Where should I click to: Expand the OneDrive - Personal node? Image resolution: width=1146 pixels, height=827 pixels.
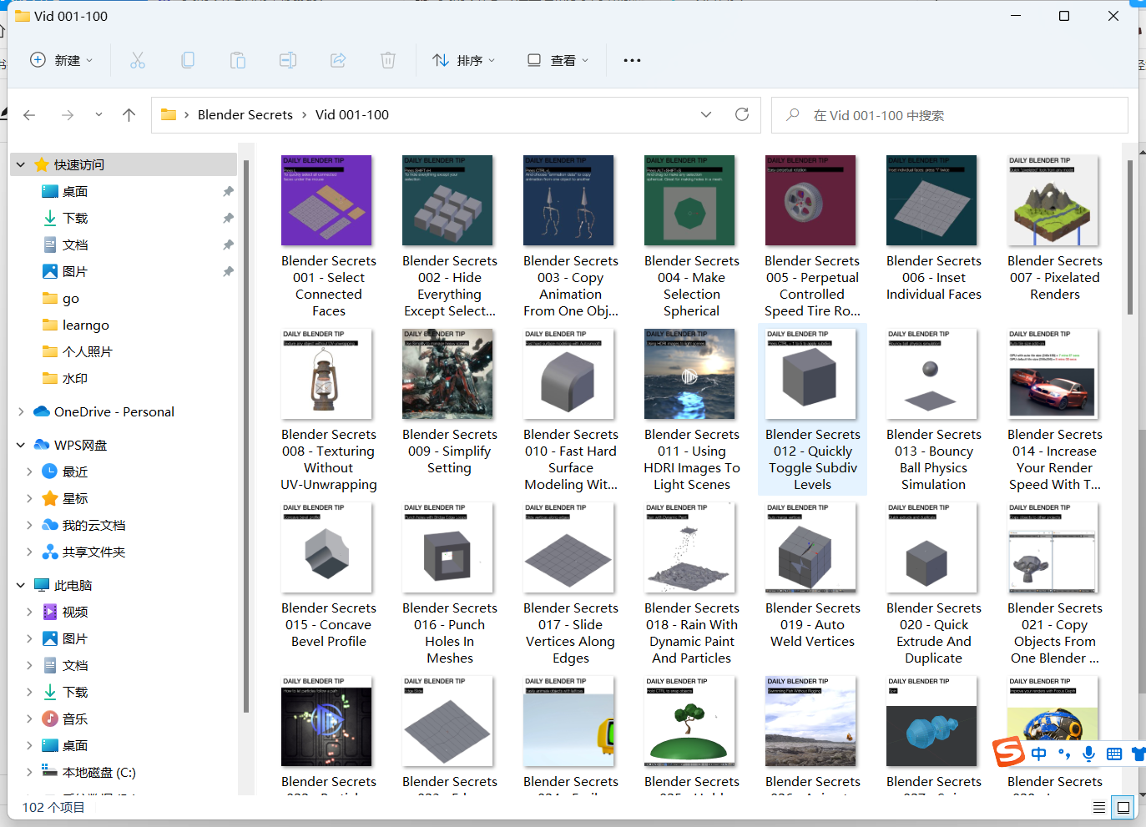click(x=21, y=411)
